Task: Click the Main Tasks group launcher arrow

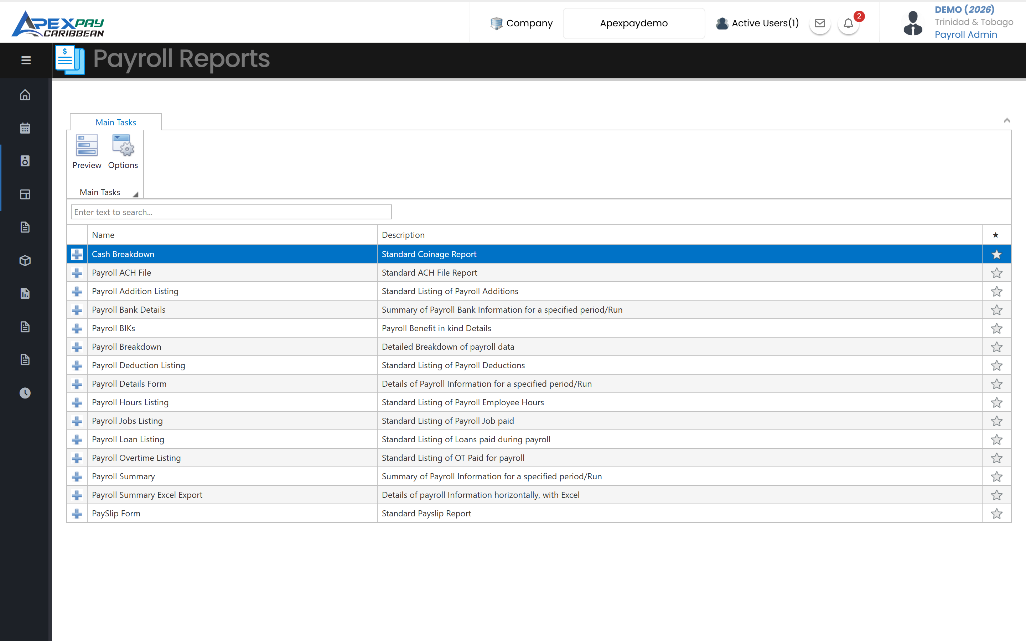Action: coord(136,194)
